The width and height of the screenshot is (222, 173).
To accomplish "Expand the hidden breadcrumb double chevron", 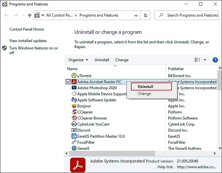I will click(x=43, y=15).
